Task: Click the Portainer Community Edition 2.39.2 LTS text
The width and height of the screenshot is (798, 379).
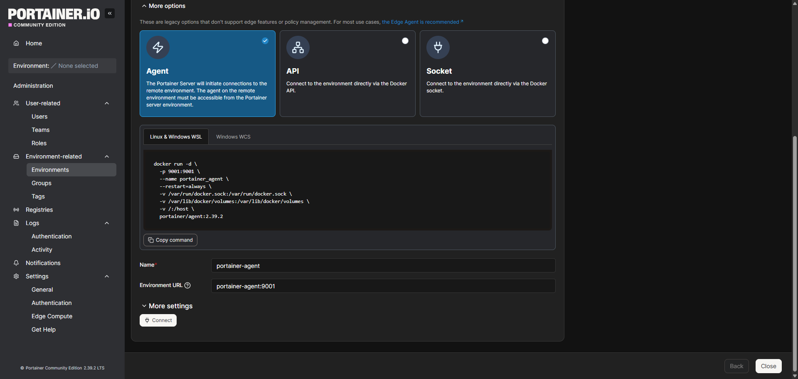Action: (65, 368)
